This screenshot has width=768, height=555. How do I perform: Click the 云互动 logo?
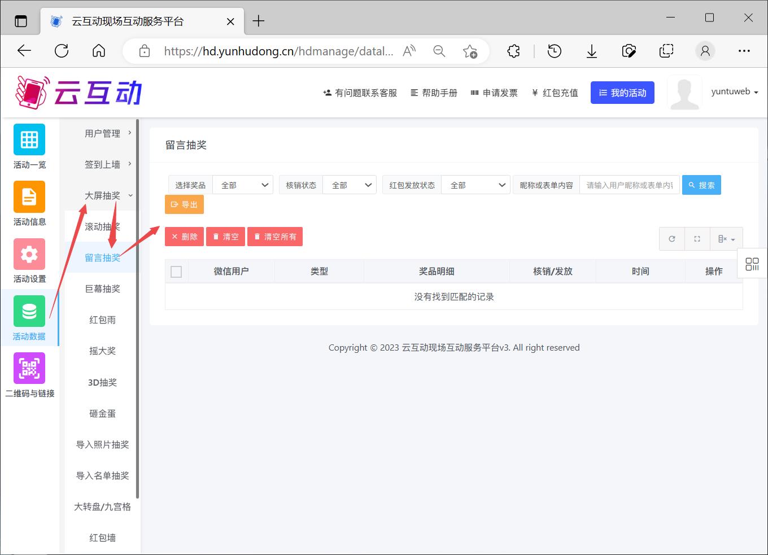[x=78, y=92]
